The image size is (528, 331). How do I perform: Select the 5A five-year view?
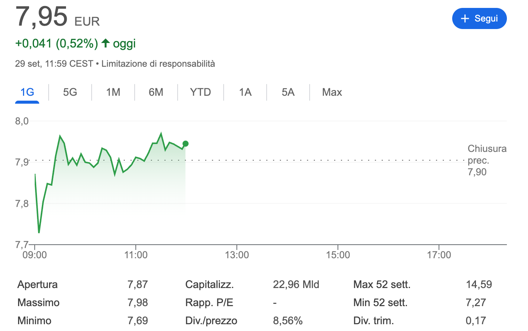288,92
